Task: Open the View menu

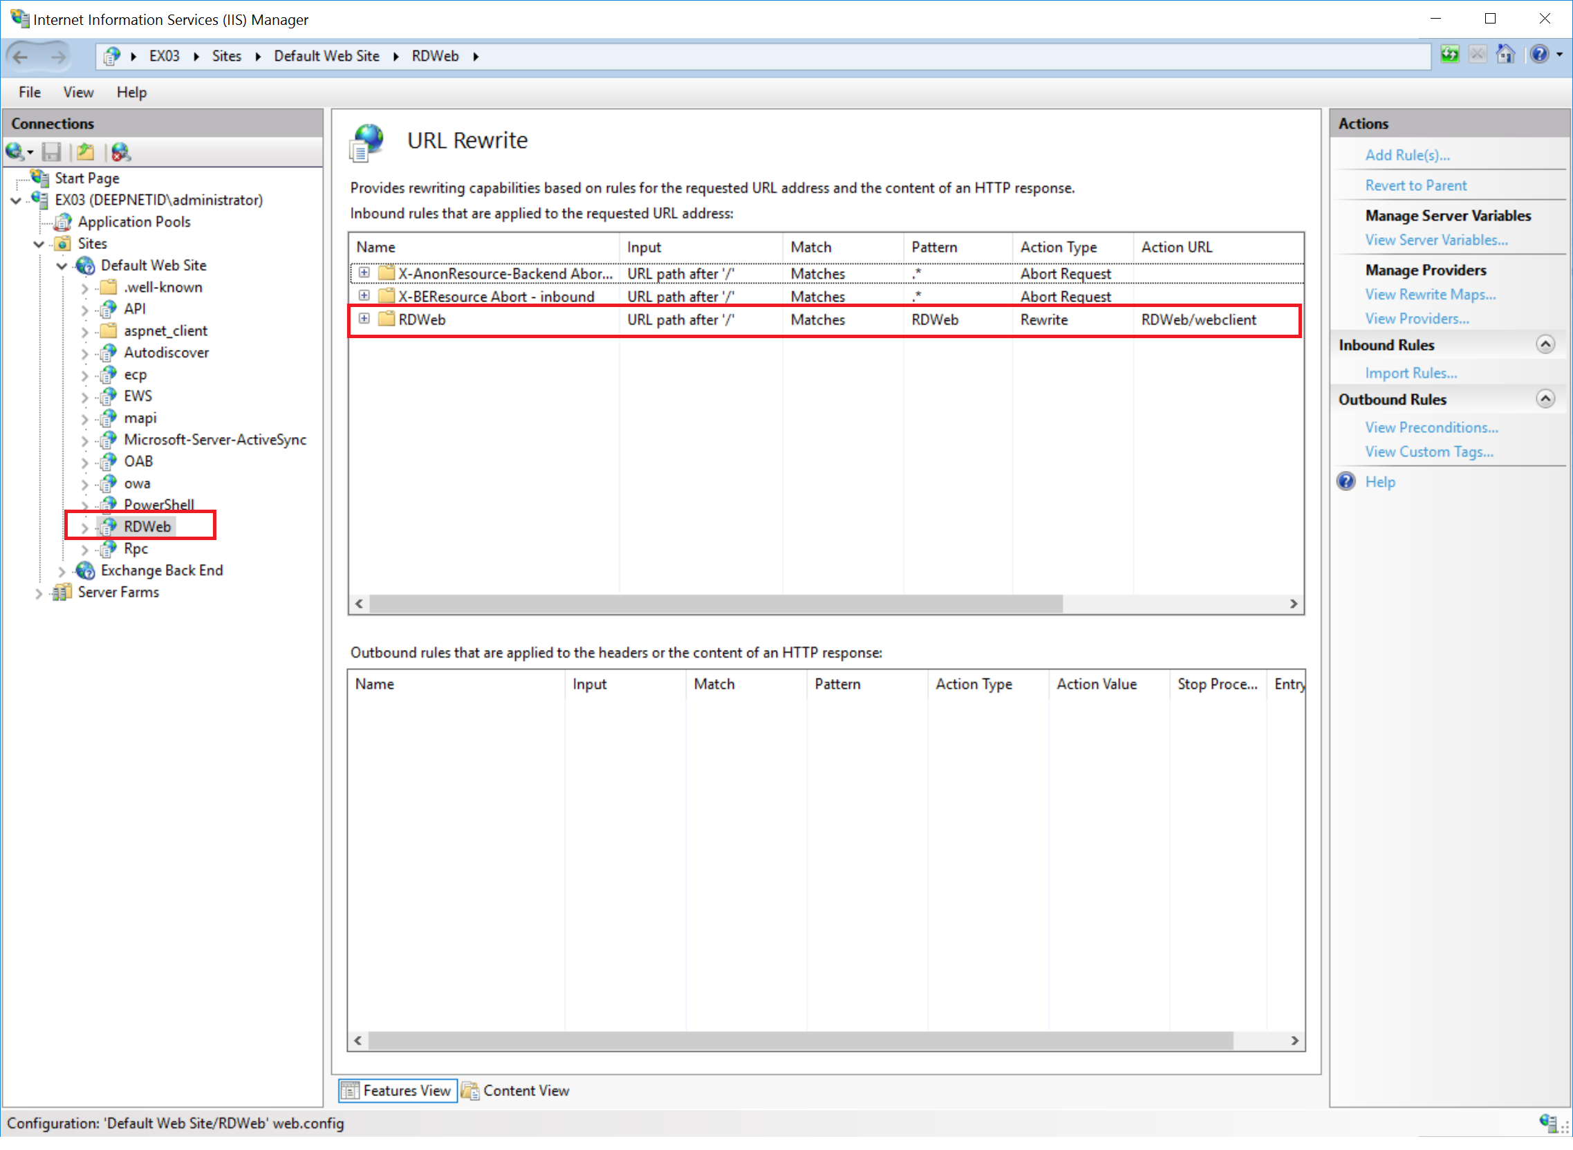Action: pos(78,93)
